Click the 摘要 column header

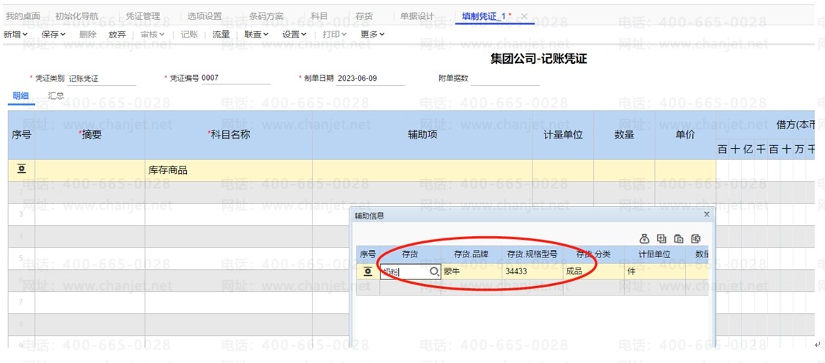(90, 135)
